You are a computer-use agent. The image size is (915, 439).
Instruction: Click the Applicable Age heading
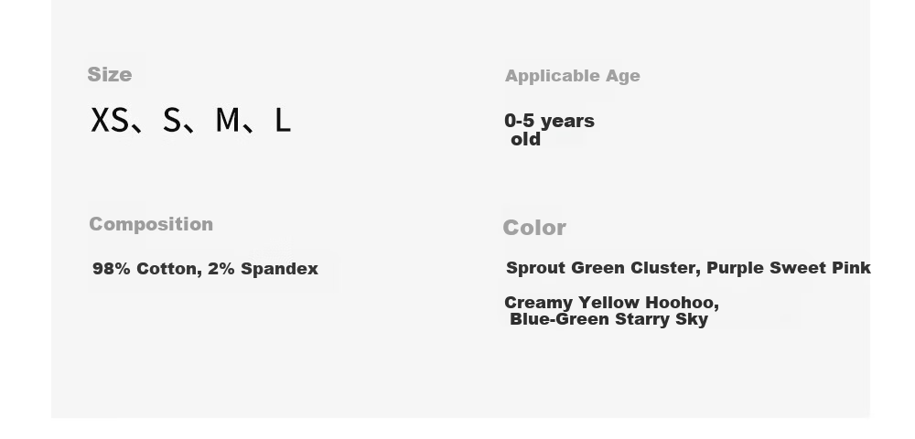click(x=573, y=76)
